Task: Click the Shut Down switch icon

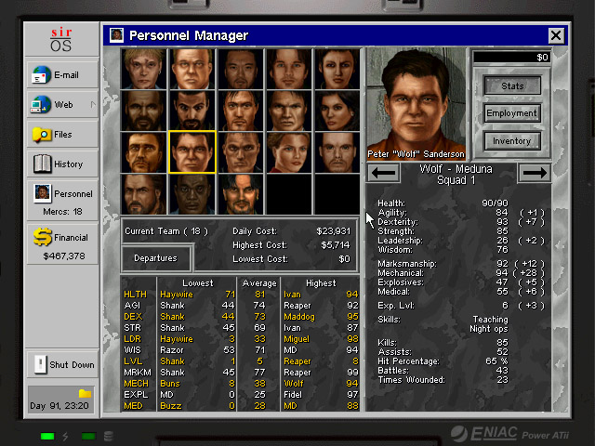Action: (41, 364)
